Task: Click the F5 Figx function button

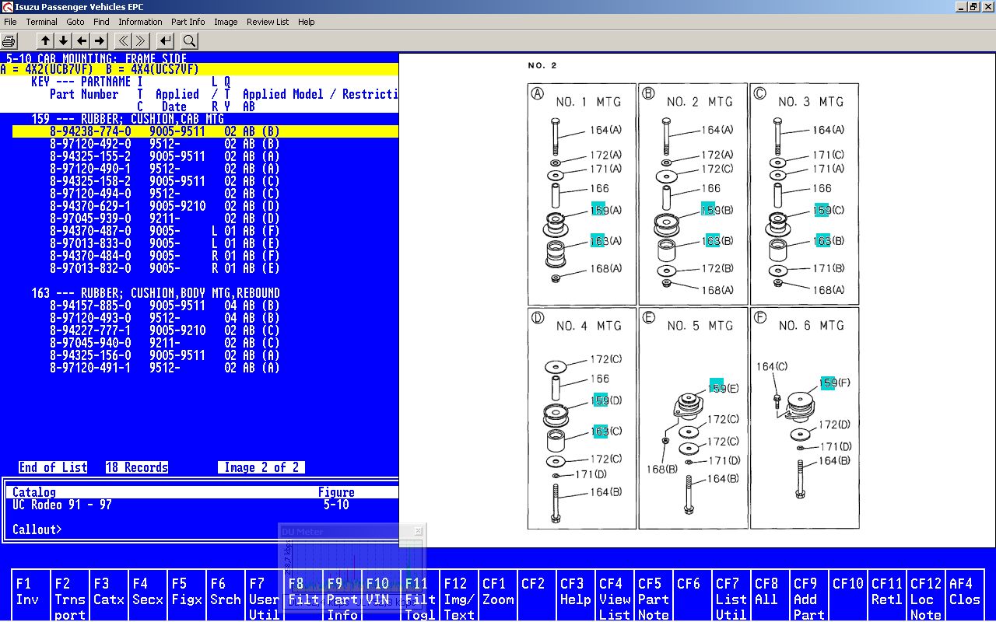Action: click(x=187, y=596)
